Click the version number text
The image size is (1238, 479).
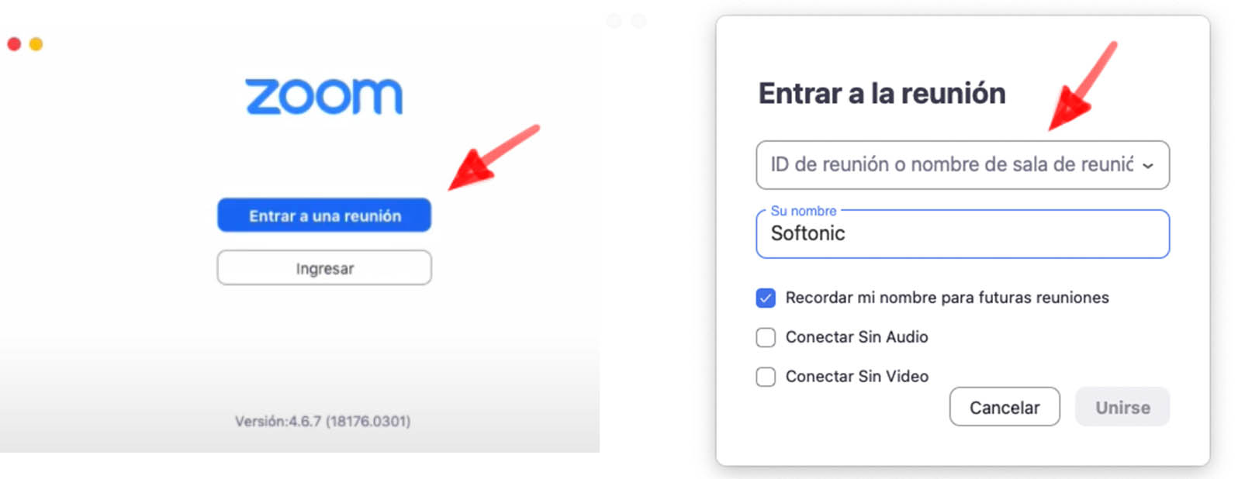(323, 421)
